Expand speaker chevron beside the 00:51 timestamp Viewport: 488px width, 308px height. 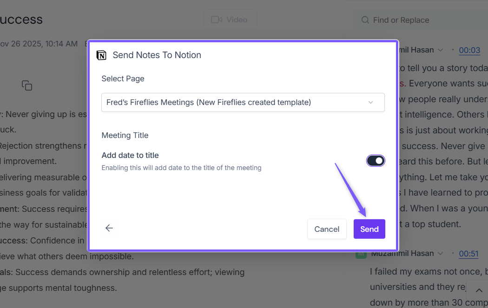pos(441,254)
